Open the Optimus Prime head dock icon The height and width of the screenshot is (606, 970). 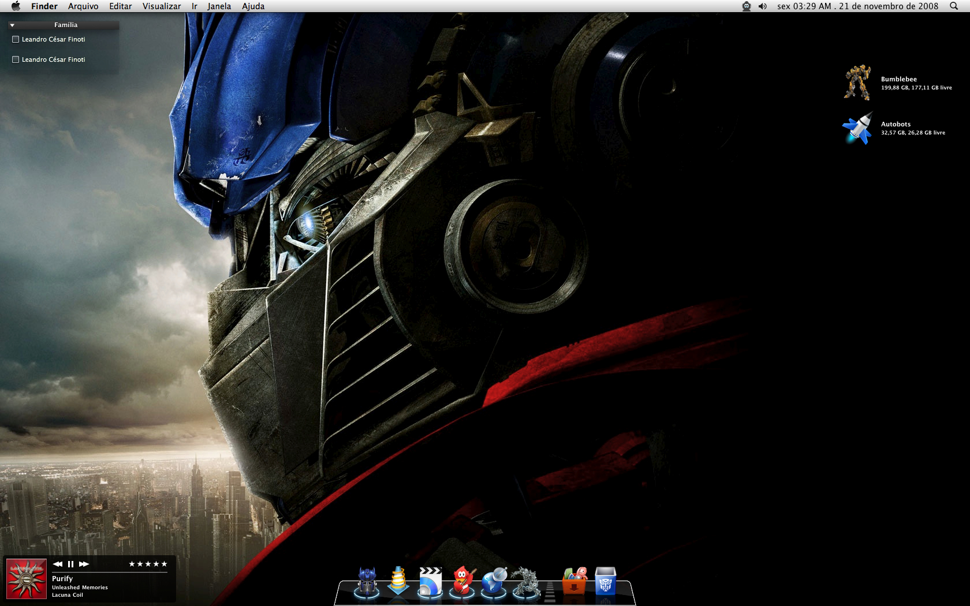pos(367,582)
